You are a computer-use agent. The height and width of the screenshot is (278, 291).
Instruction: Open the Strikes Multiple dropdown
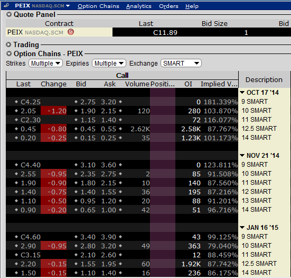[45, 63]
